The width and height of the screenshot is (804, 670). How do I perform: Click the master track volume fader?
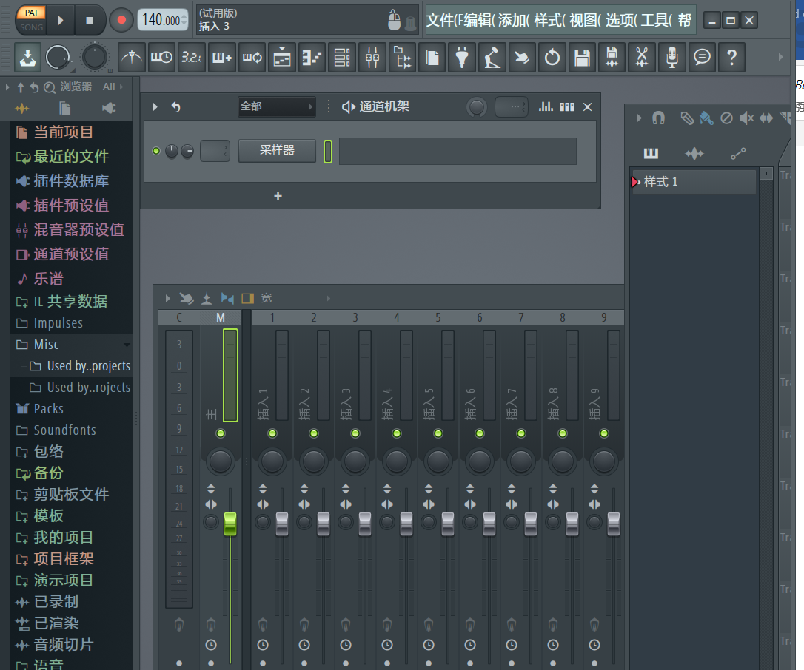point(230,524)
